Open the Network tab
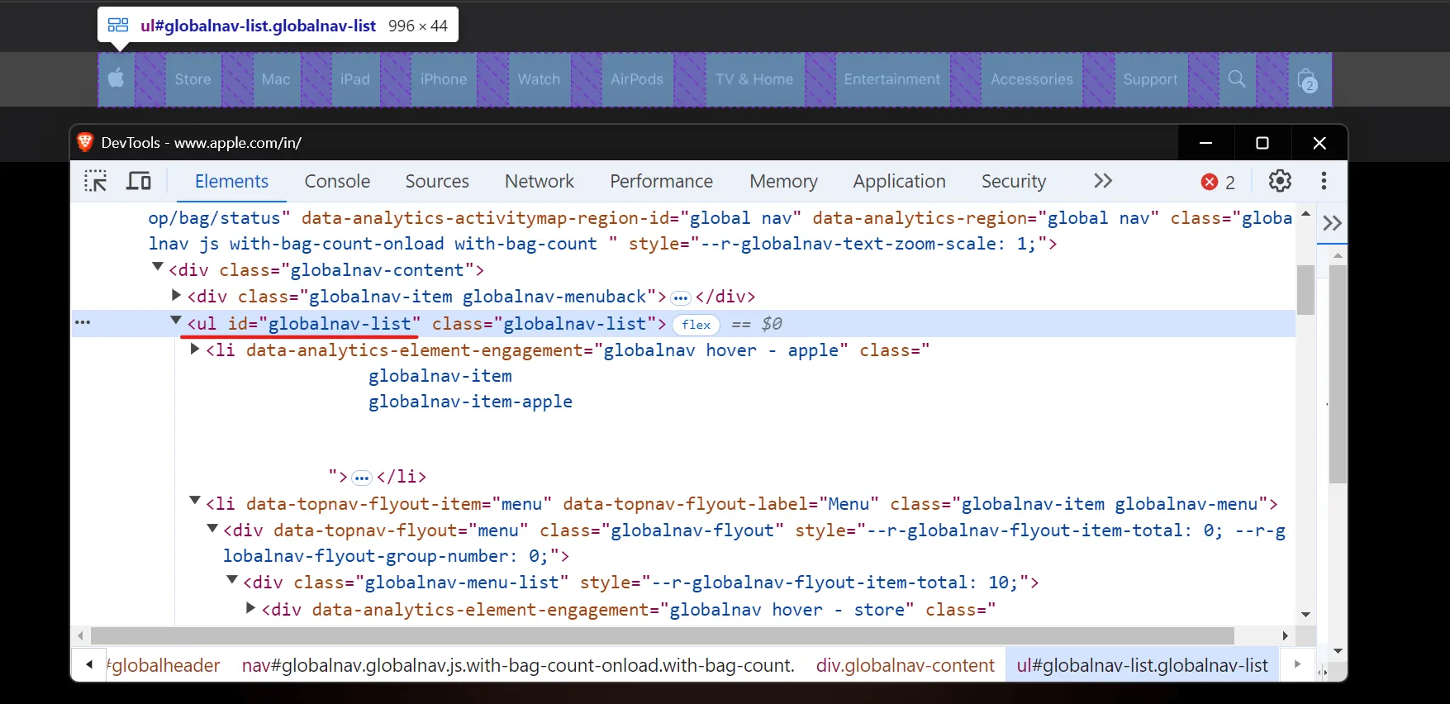Screen dimensions: 1450x704 tap(540, 181)
